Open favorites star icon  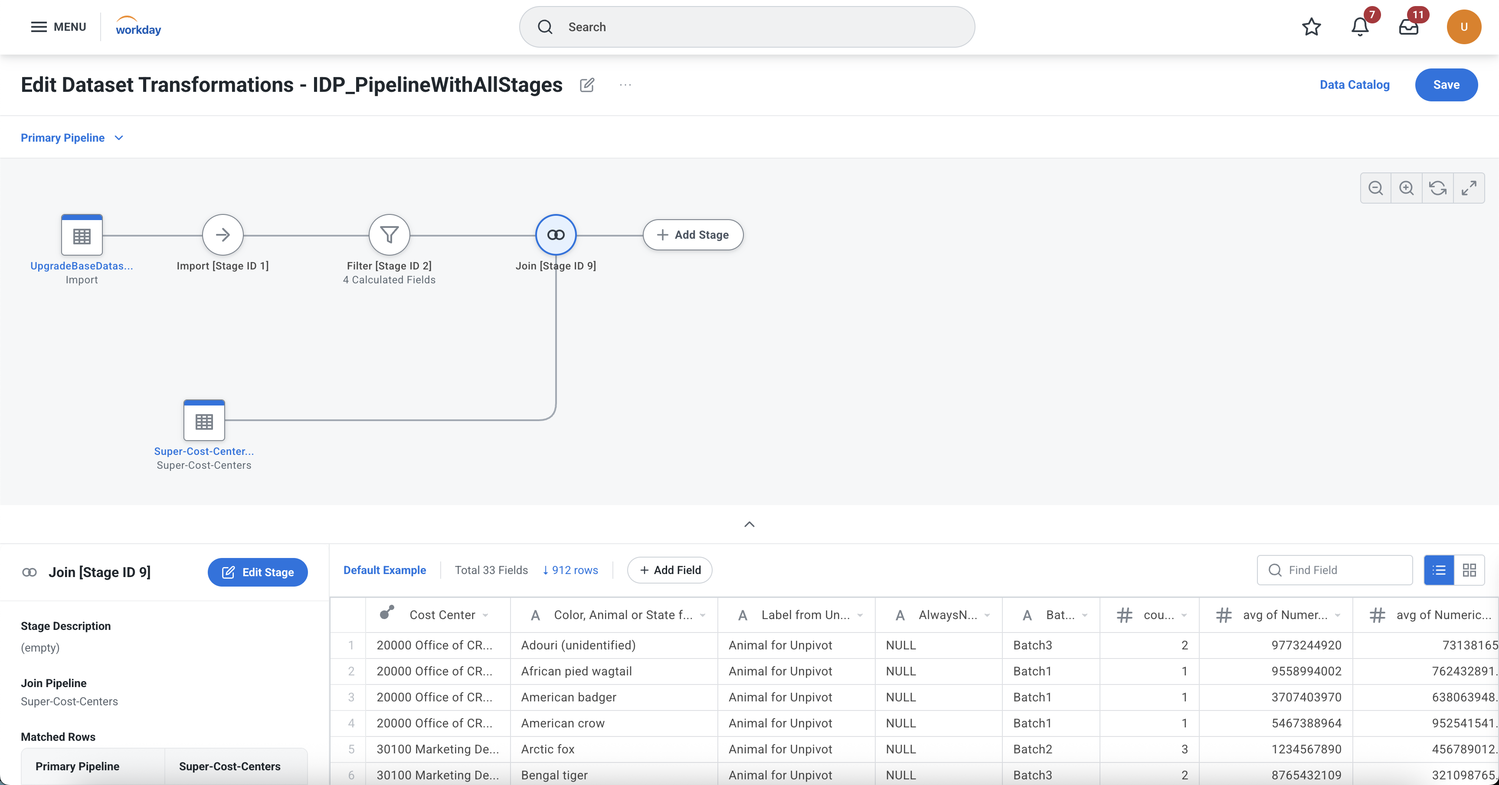(x=1311, y=27)
